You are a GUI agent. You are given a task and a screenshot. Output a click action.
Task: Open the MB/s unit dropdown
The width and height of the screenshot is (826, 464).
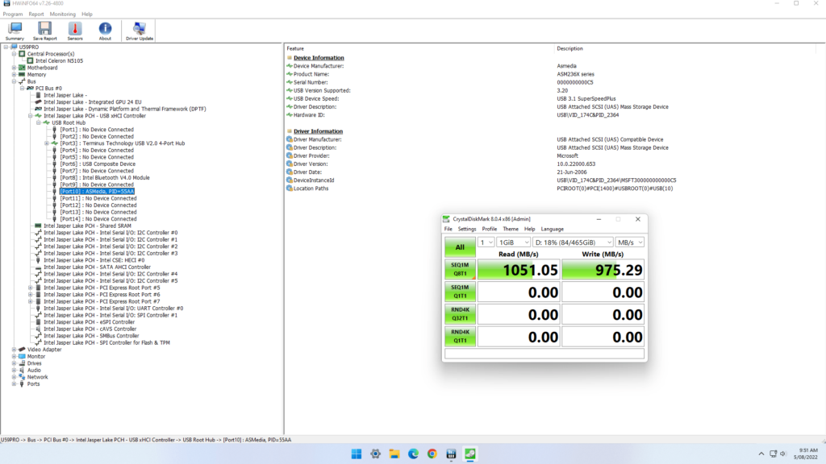pos(629,242)
